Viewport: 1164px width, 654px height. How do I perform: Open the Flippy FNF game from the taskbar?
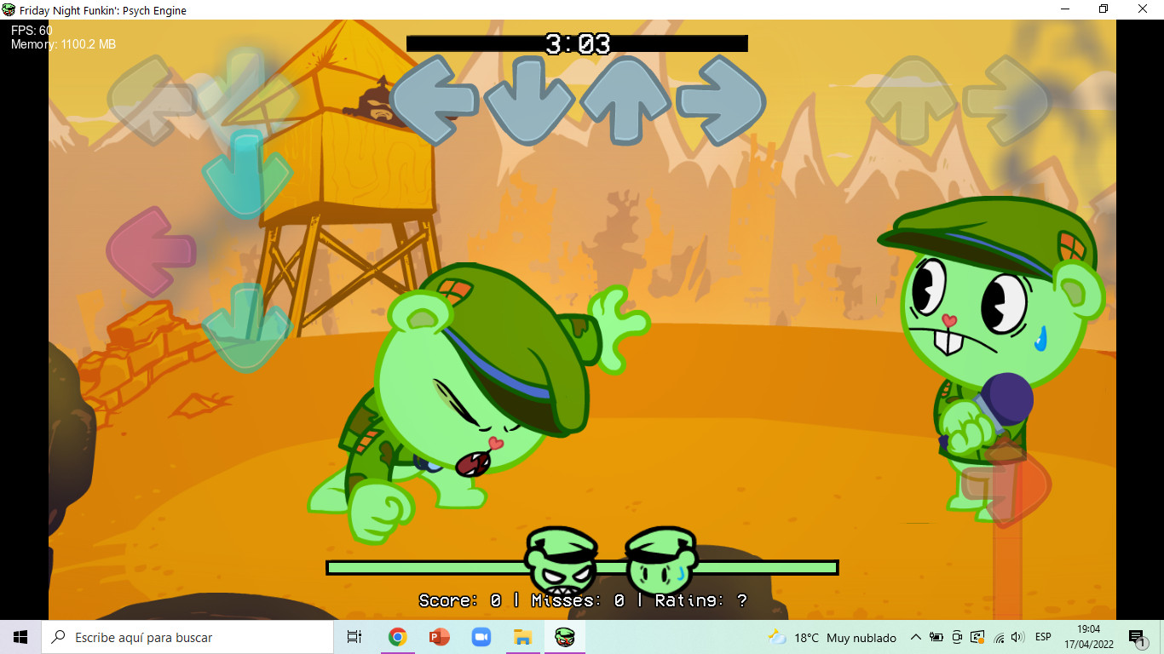pyautogui.click(x=565, y=637)
